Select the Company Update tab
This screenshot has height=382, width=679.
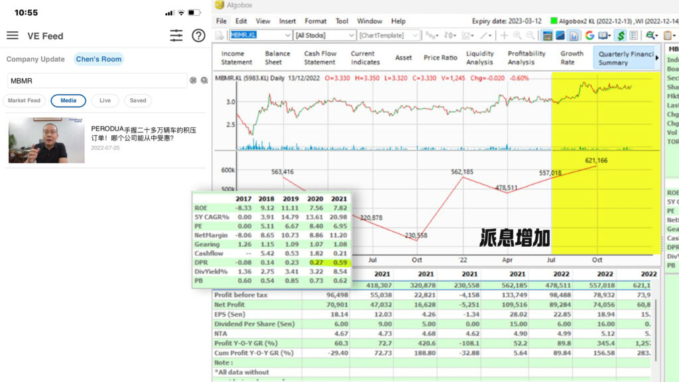[x=36, y=59]
